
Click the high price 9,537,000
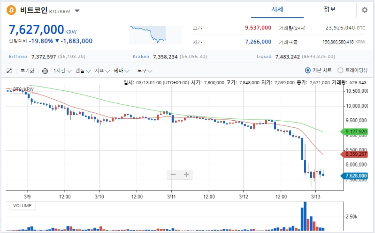point(258,28)
